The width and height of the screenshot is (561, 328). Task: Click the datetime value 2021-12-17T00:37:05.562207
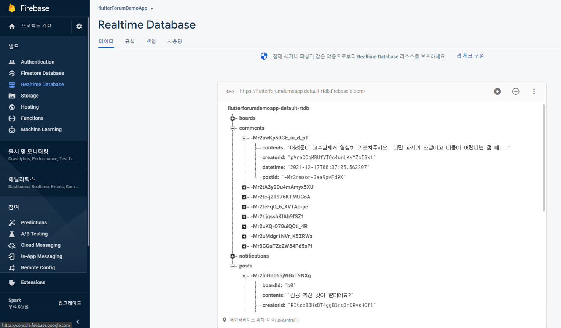[x=328, y=168]
